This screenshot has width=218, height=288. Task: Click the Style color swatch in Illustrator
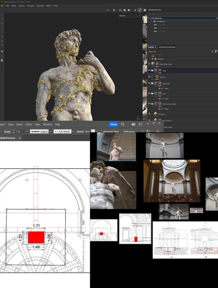pos(93,131)
